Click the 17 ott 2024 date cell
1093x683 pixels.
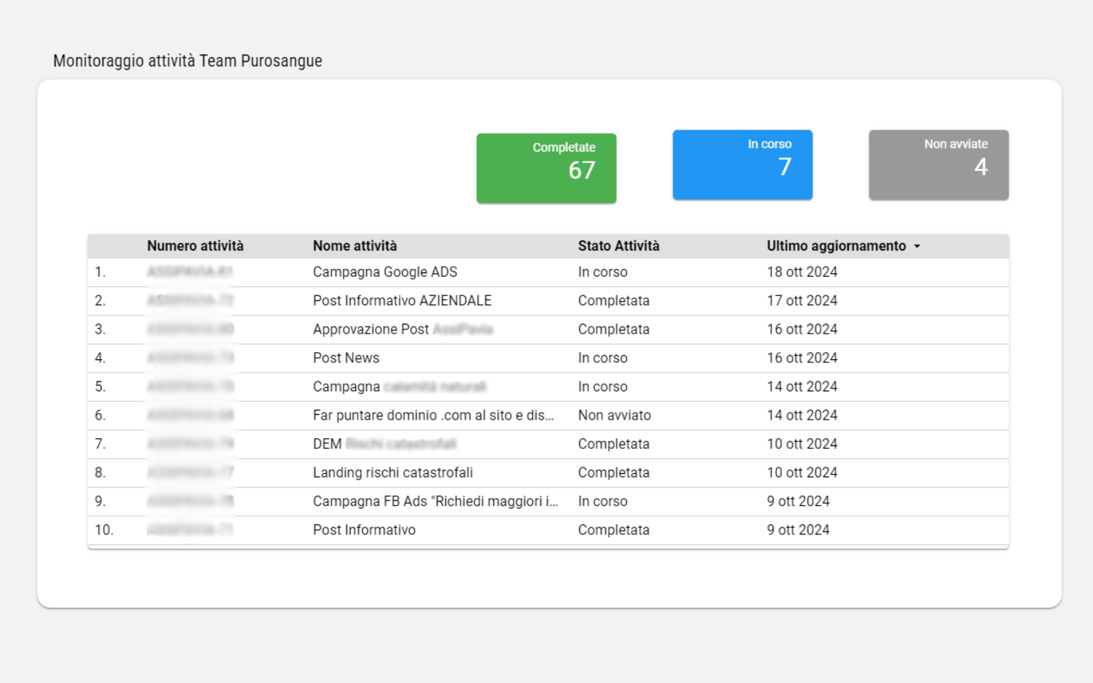pyautogui.click(x=802, y=301)
